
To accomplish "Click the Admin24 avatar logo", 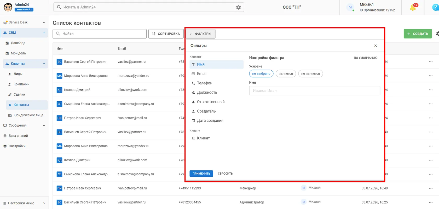I will point(8,7).
